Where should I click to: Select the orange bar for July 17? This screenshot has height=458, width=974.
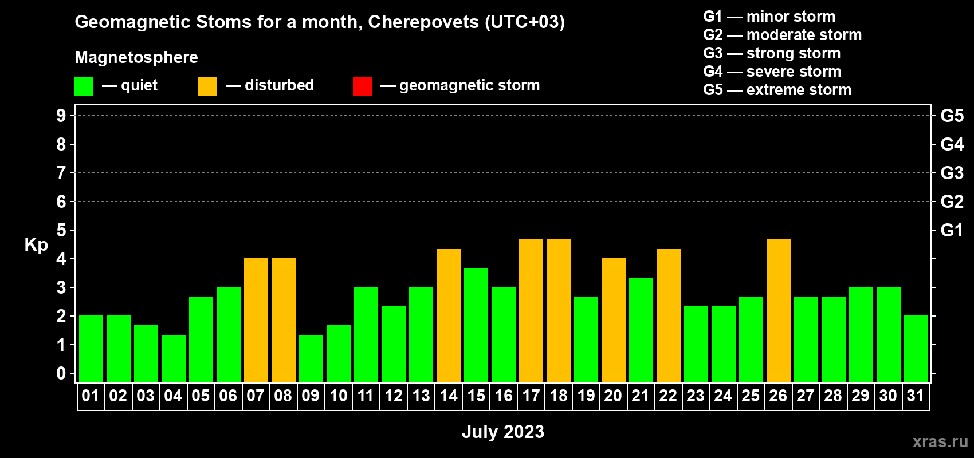pyautogui.click(x=531, y=311)
